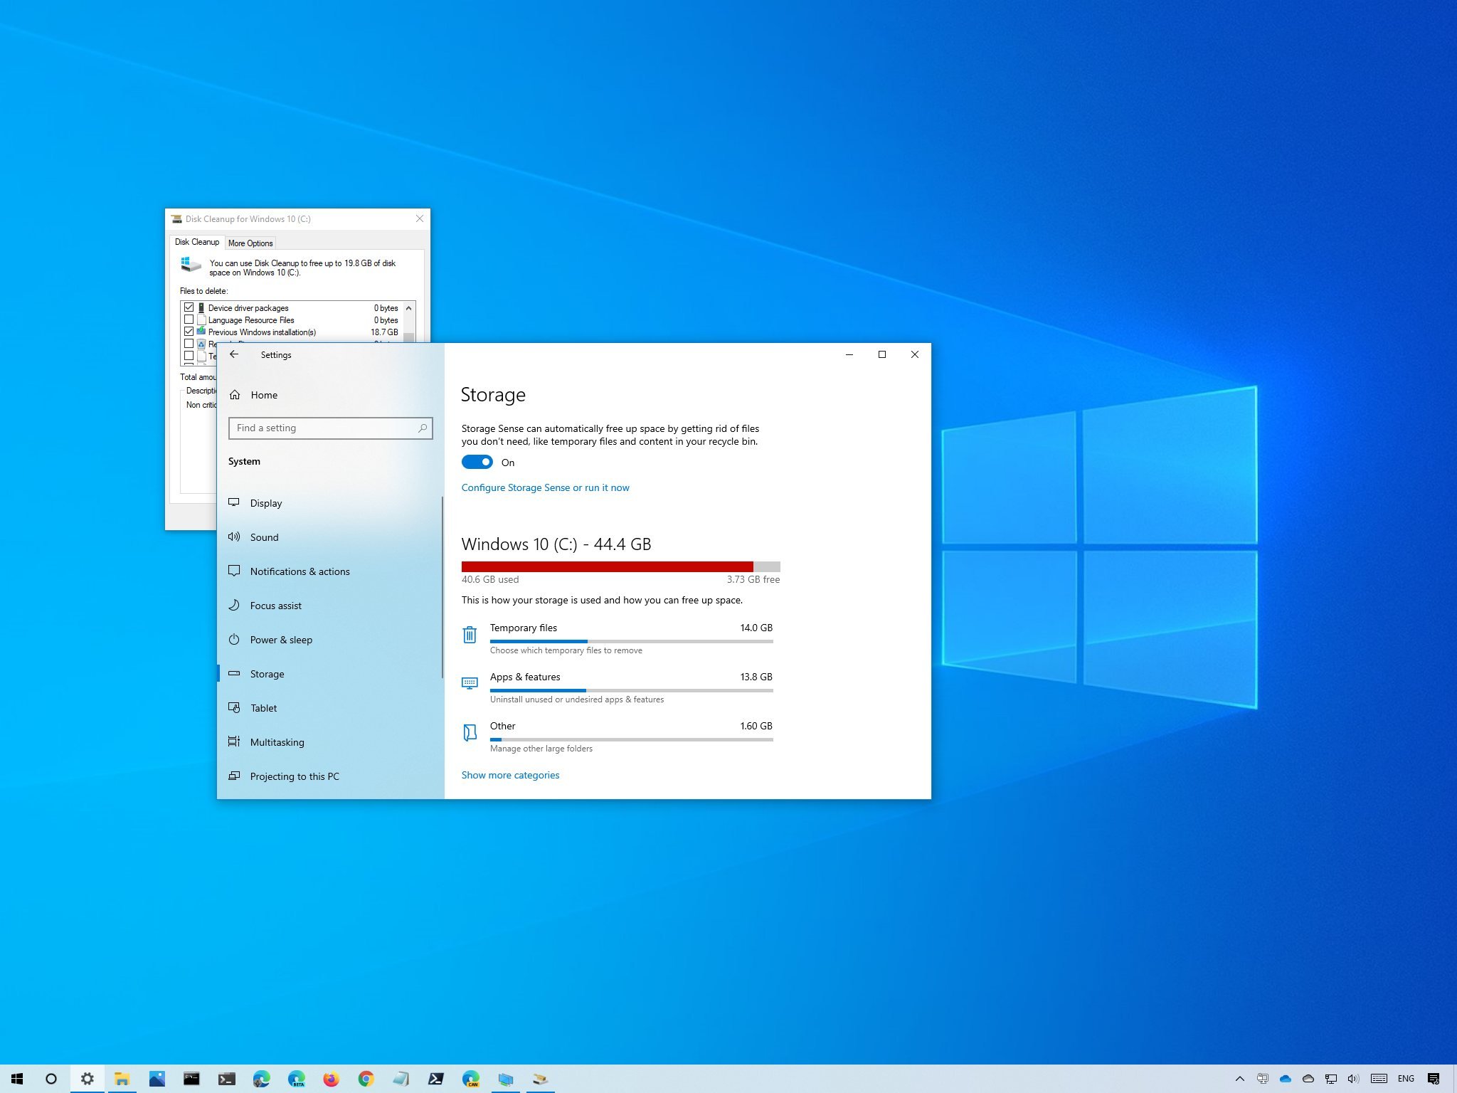Click Show more categories link

[x=510, y=775]
